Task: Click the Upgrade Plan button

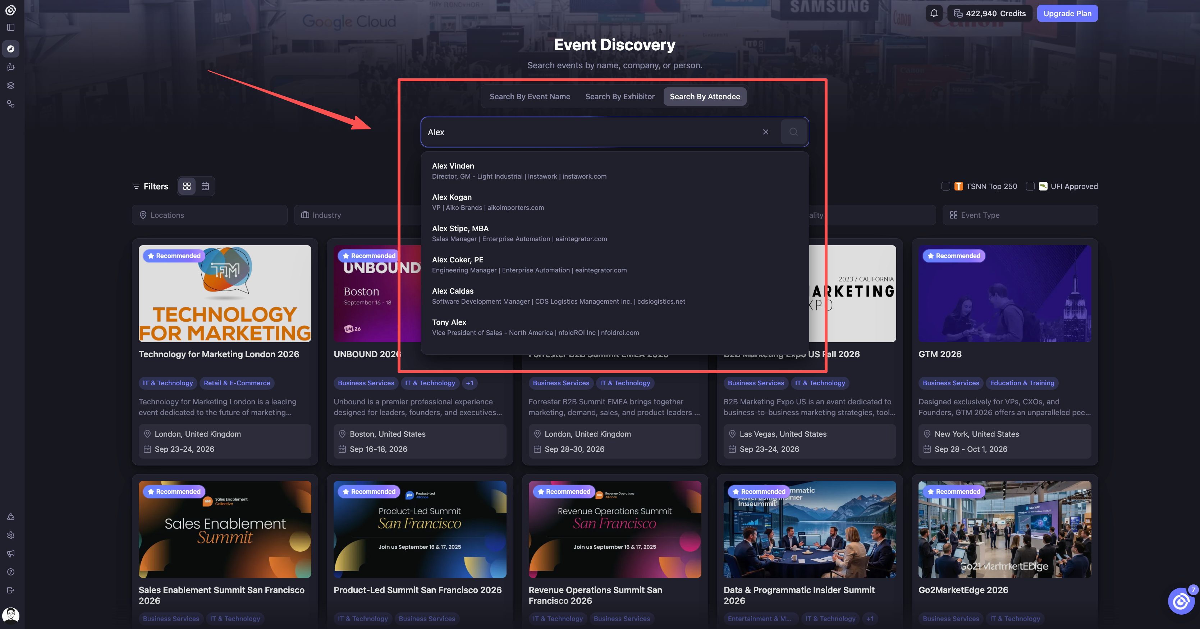Action: coord(1067,14)
